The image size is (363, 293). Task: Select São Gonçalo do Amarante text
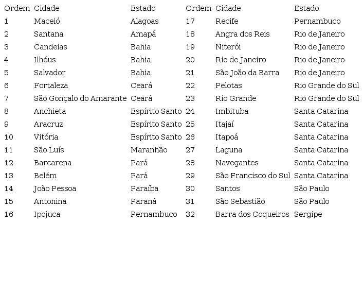click(x=80, y=98)
